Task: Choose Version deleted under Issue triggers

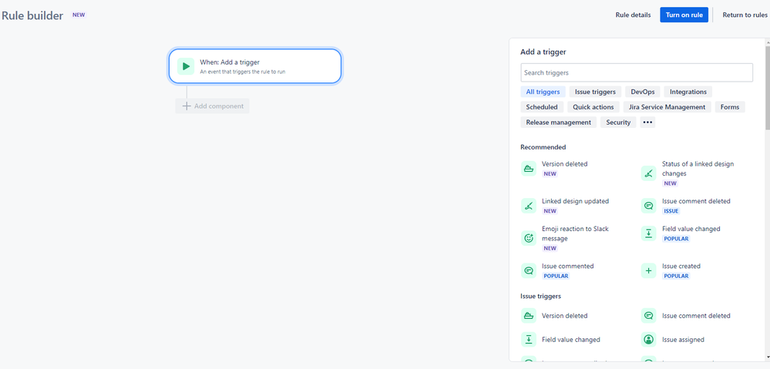Action: (564, 316)
